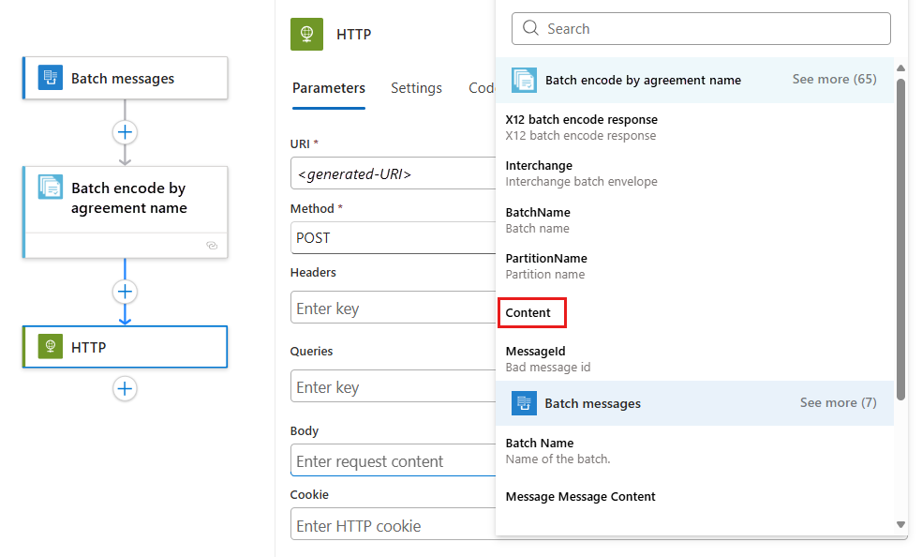The image size is (922, 557).
Task: Add step below Batch messages trigger
Action: (126, 132)
